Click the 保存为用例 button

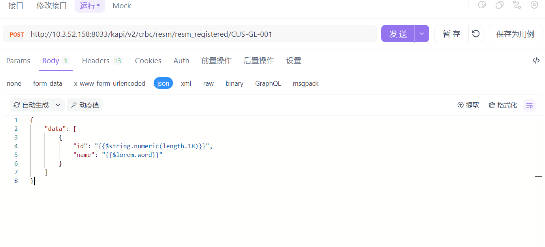[515, 34]
